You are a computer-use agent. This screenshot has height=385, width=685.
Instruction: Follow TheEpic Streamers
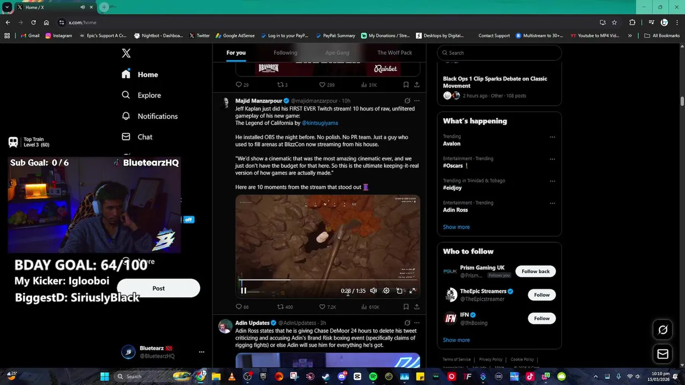542,295
